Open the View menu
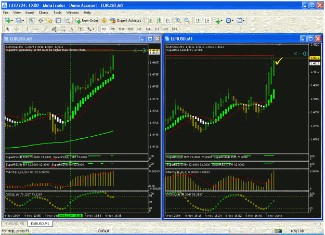Viewport: 325px width, 235px height. (17, 12)
